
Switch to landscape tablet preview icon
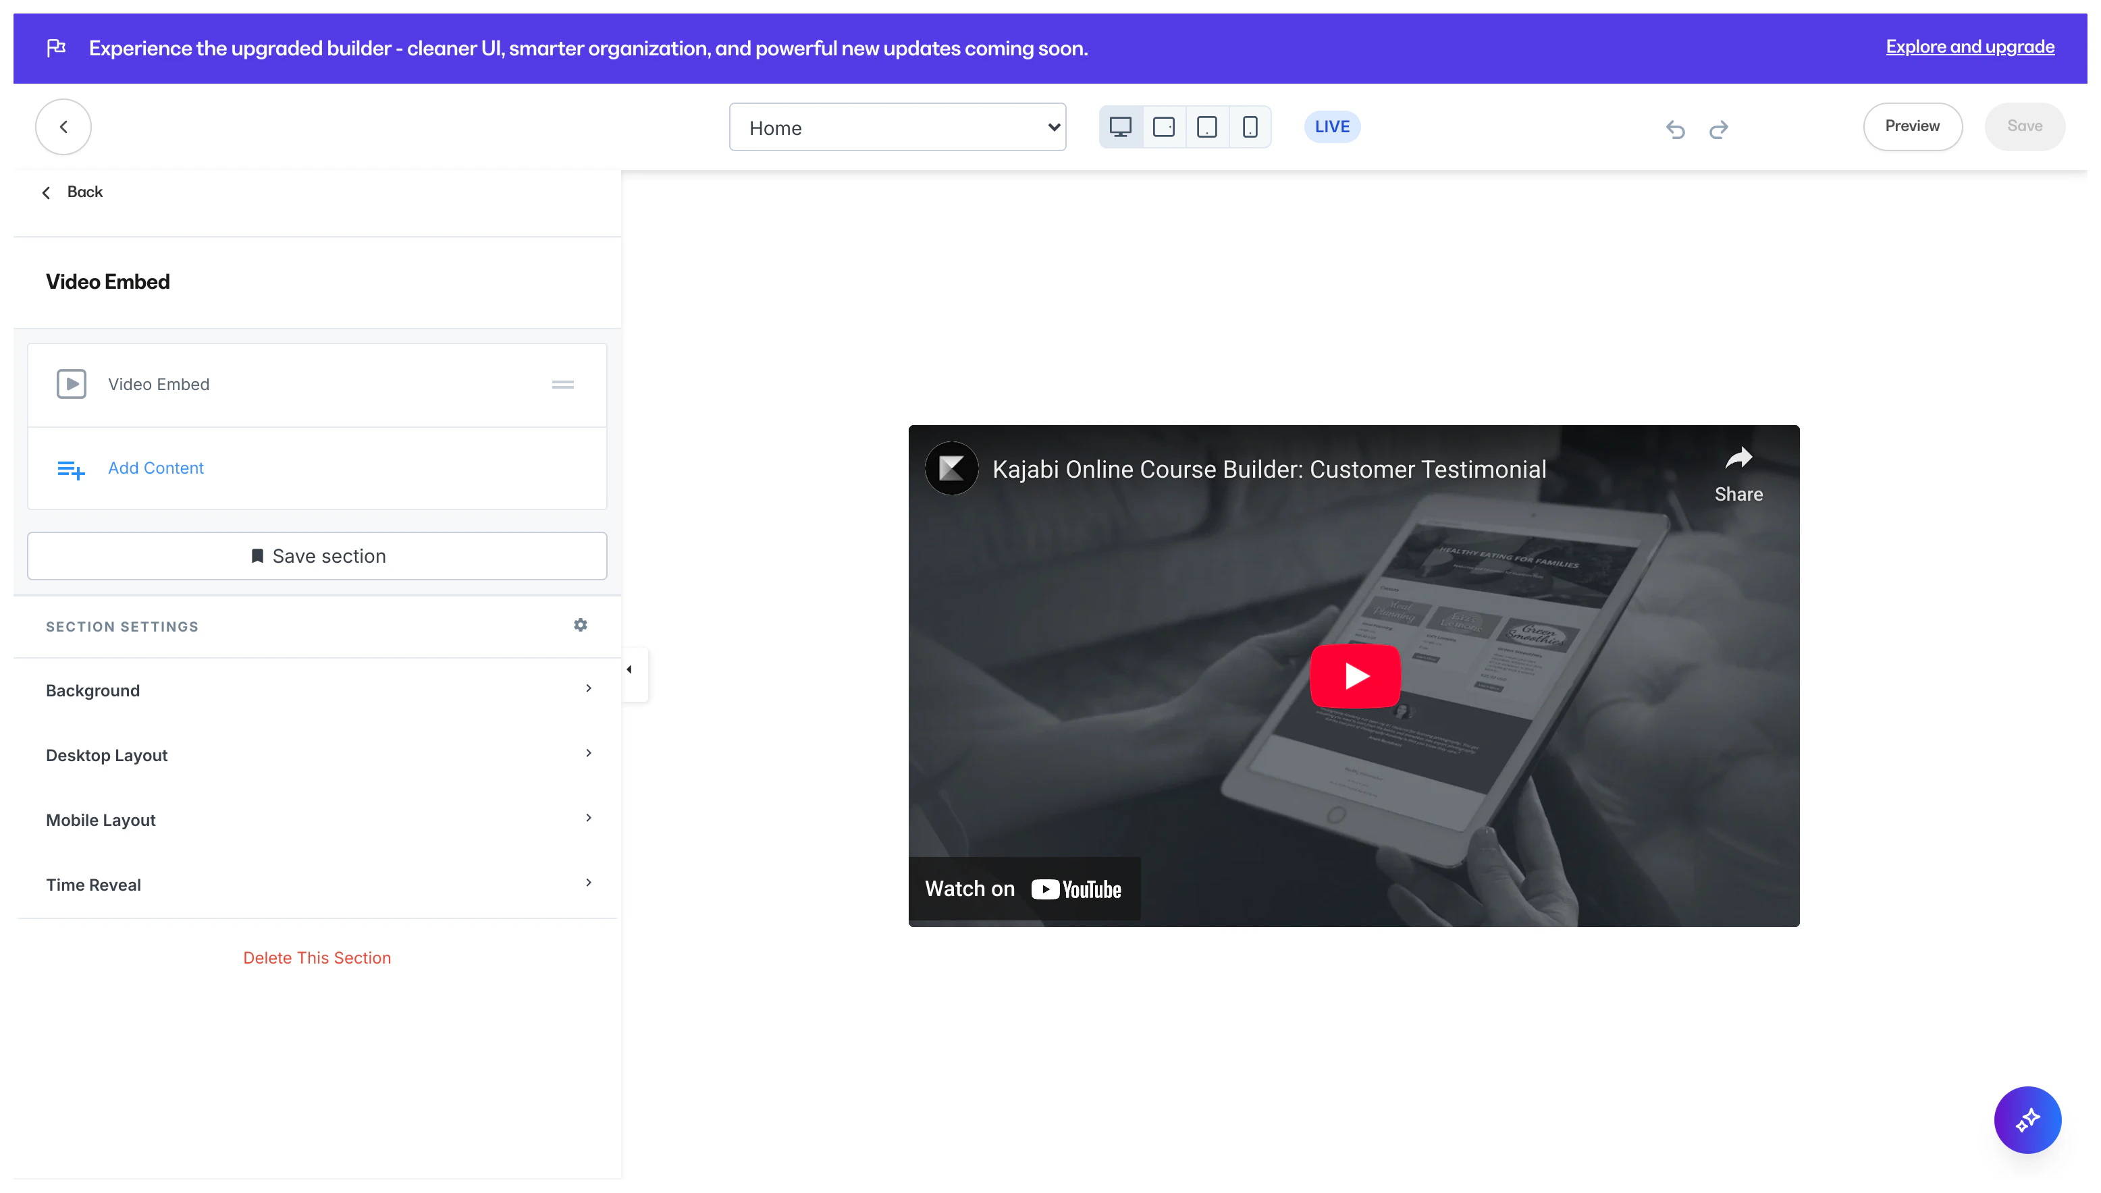[1163, 127]
